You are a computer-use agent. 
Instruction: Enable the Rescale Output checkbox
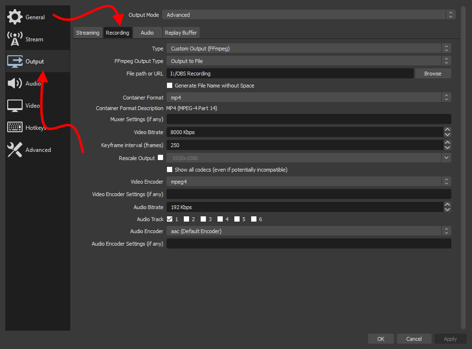click(x=160, y=158)
